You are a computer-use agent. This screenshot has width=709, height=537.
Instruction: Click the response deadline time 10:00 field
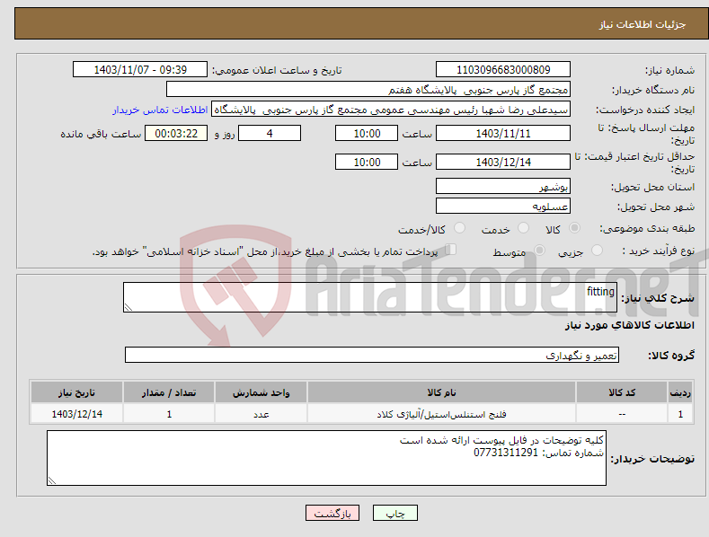pyautogui.click(x=367, y=133)
